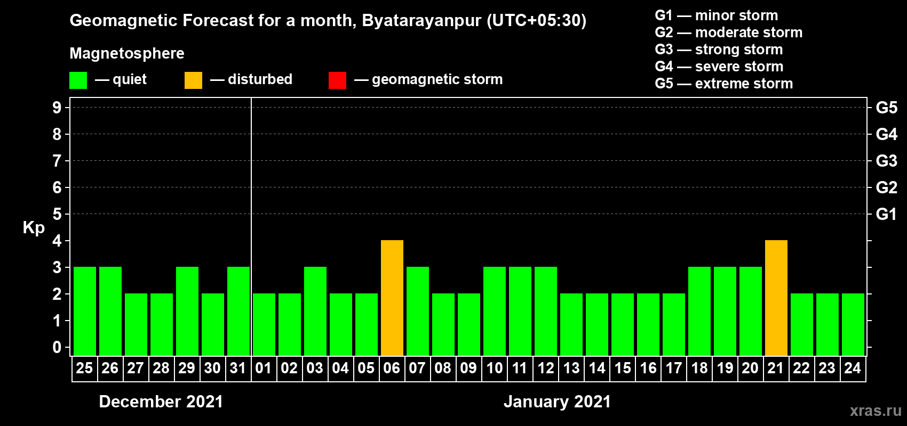
Task: Click the date label 11
Action: [x=520, y=368]
